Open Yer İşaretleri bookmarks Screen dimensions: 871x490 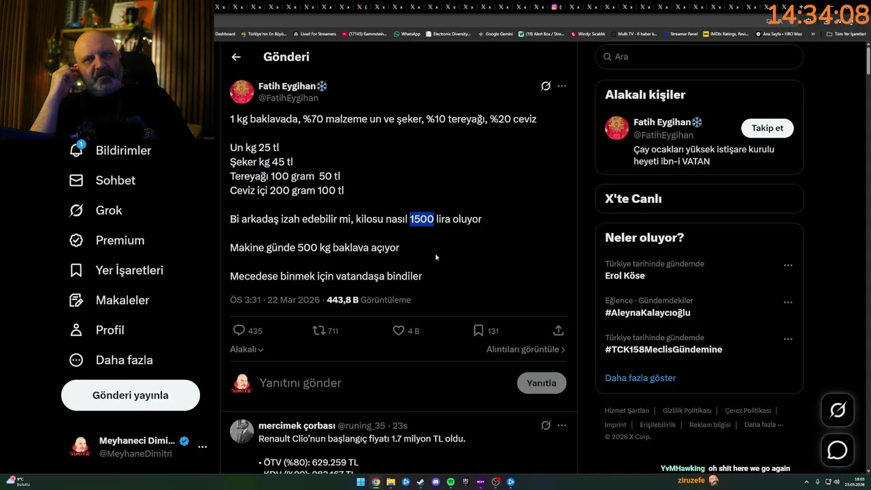[116, 270]
